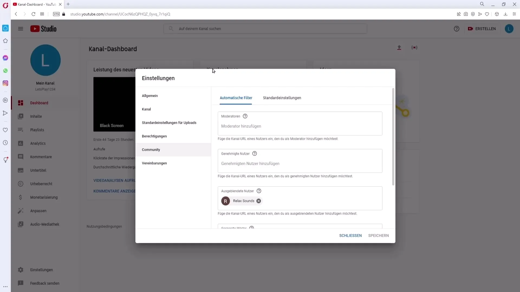This screenshot has height=292, width=520.
Task: Click the YouTube Studio logo
Action: [x=43, y=29]
